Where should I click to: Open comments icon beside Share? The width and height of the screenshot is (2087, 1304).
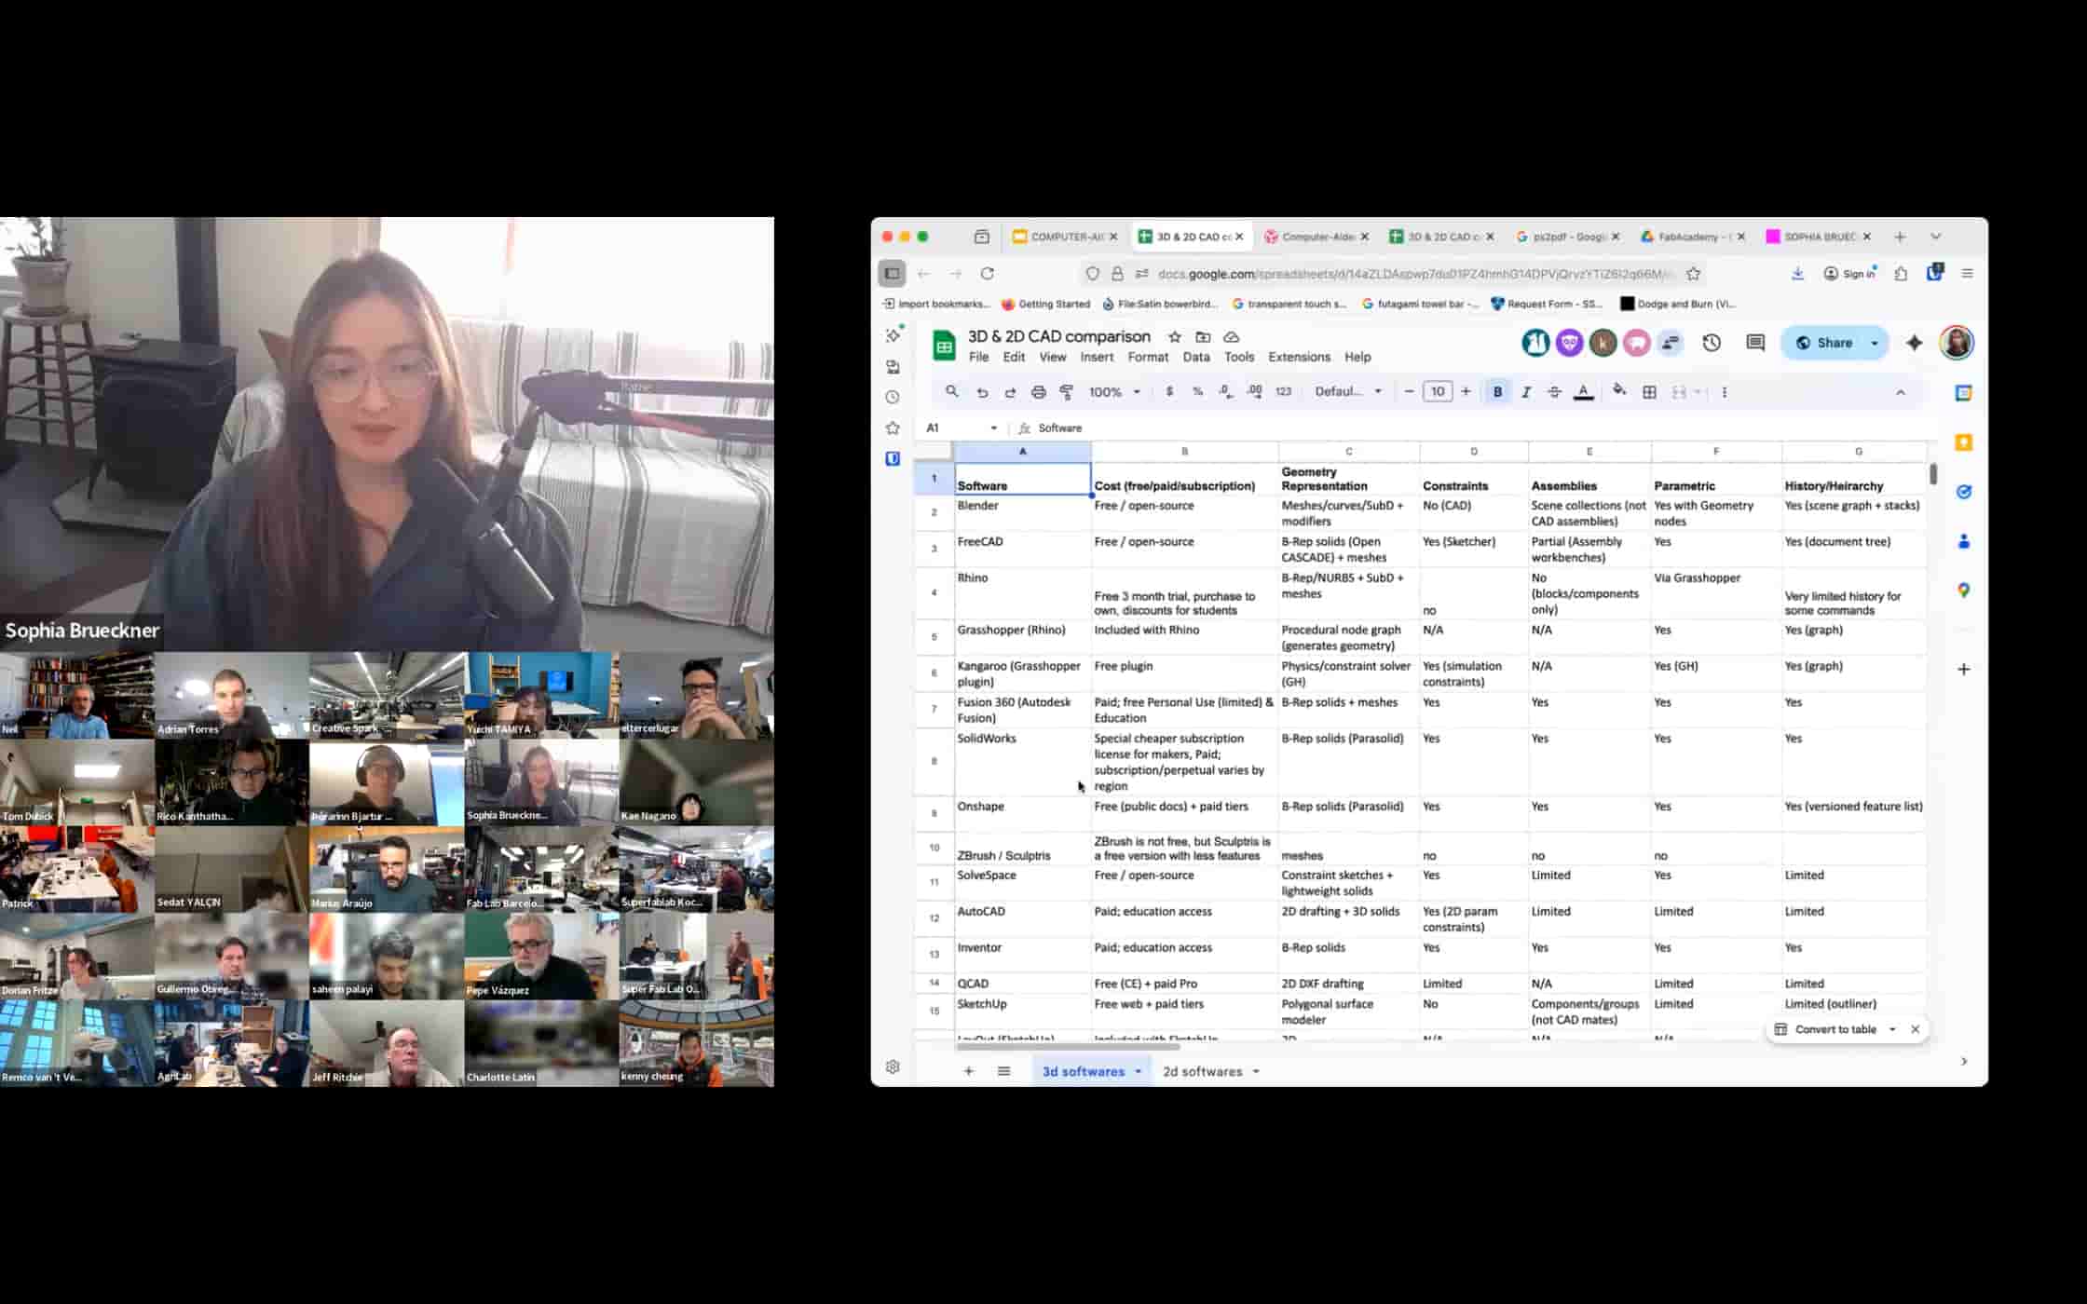point(1755,343)
